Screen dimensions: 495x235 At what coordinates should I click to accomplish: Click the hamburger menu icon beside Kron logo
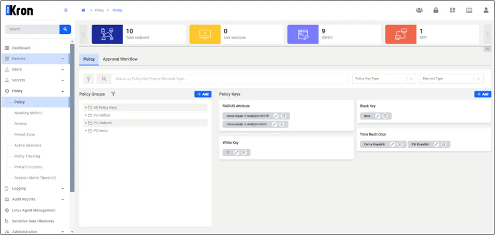pyautogui.click(x=66, y=10)
